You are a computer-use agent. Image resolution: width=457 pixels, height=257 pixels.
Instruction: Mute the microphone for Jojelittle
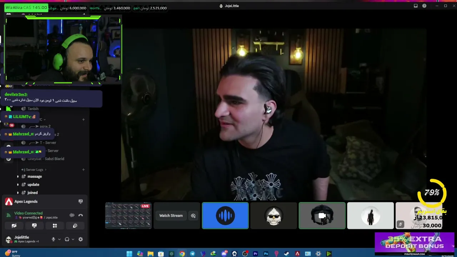[x=54, y=239]
